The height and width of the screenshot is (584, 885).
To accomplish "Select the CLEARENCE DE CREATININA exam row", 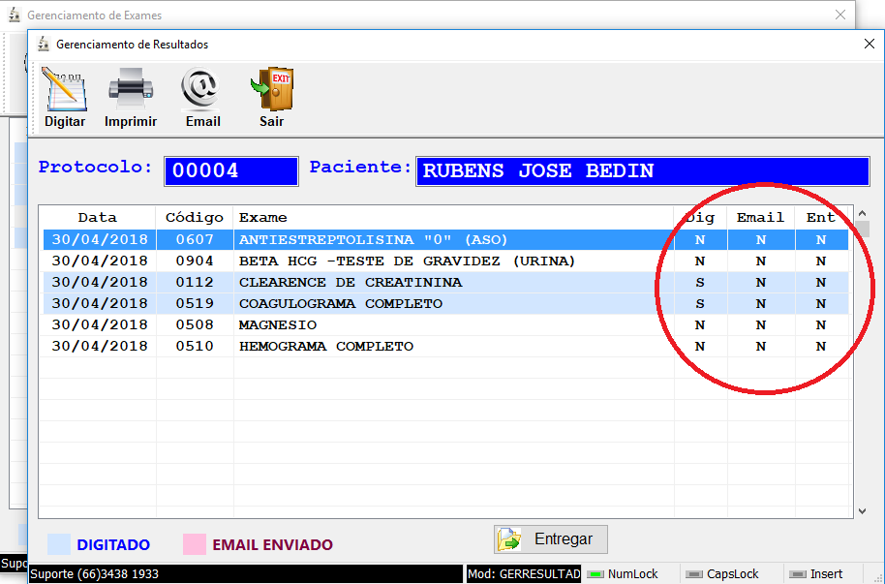I will (x=445, y=283).
